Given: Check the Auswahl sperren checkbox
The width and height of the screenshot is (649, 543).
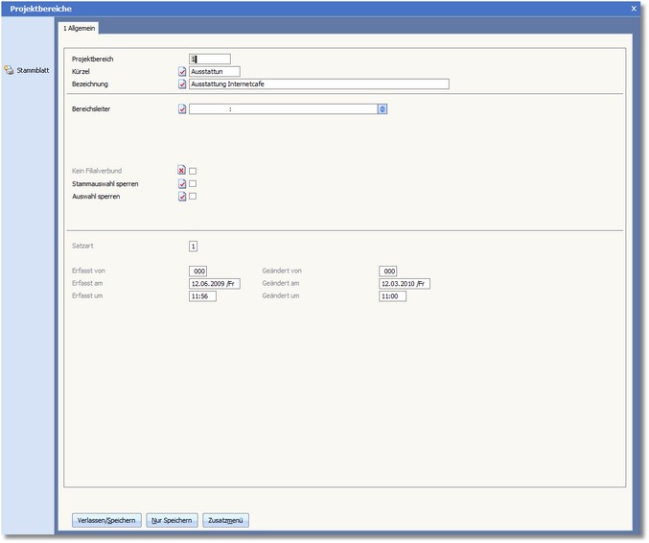Looking at the screenshot, I should click(193, 196).
